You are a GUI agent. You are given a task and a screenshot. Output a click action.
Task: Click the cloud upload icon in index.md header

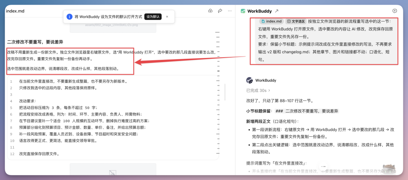[210, 11]
